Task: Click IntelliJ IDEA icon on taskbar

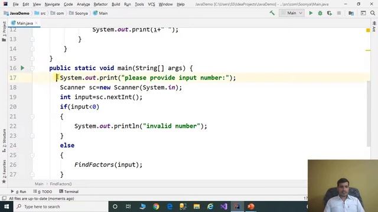Action: [237, 207]
